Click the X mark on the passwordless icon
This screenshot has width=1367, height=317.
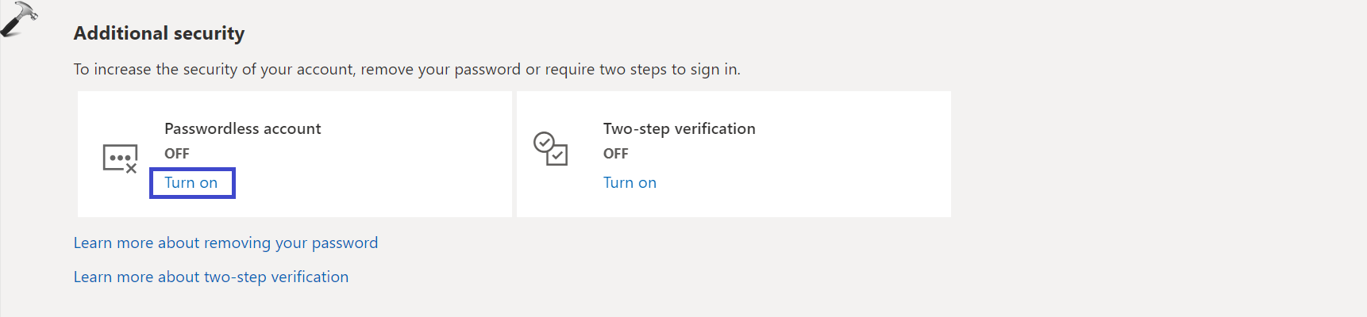pyautogui.click(x=132, y=168)
